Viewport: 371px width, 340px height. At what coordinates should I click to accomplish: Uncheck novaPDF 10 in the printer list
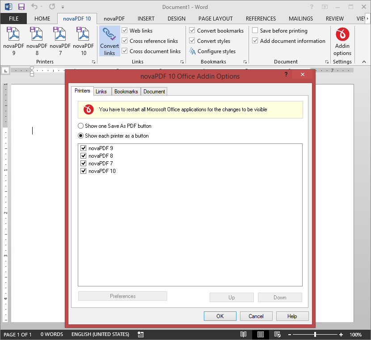point(83,171)
